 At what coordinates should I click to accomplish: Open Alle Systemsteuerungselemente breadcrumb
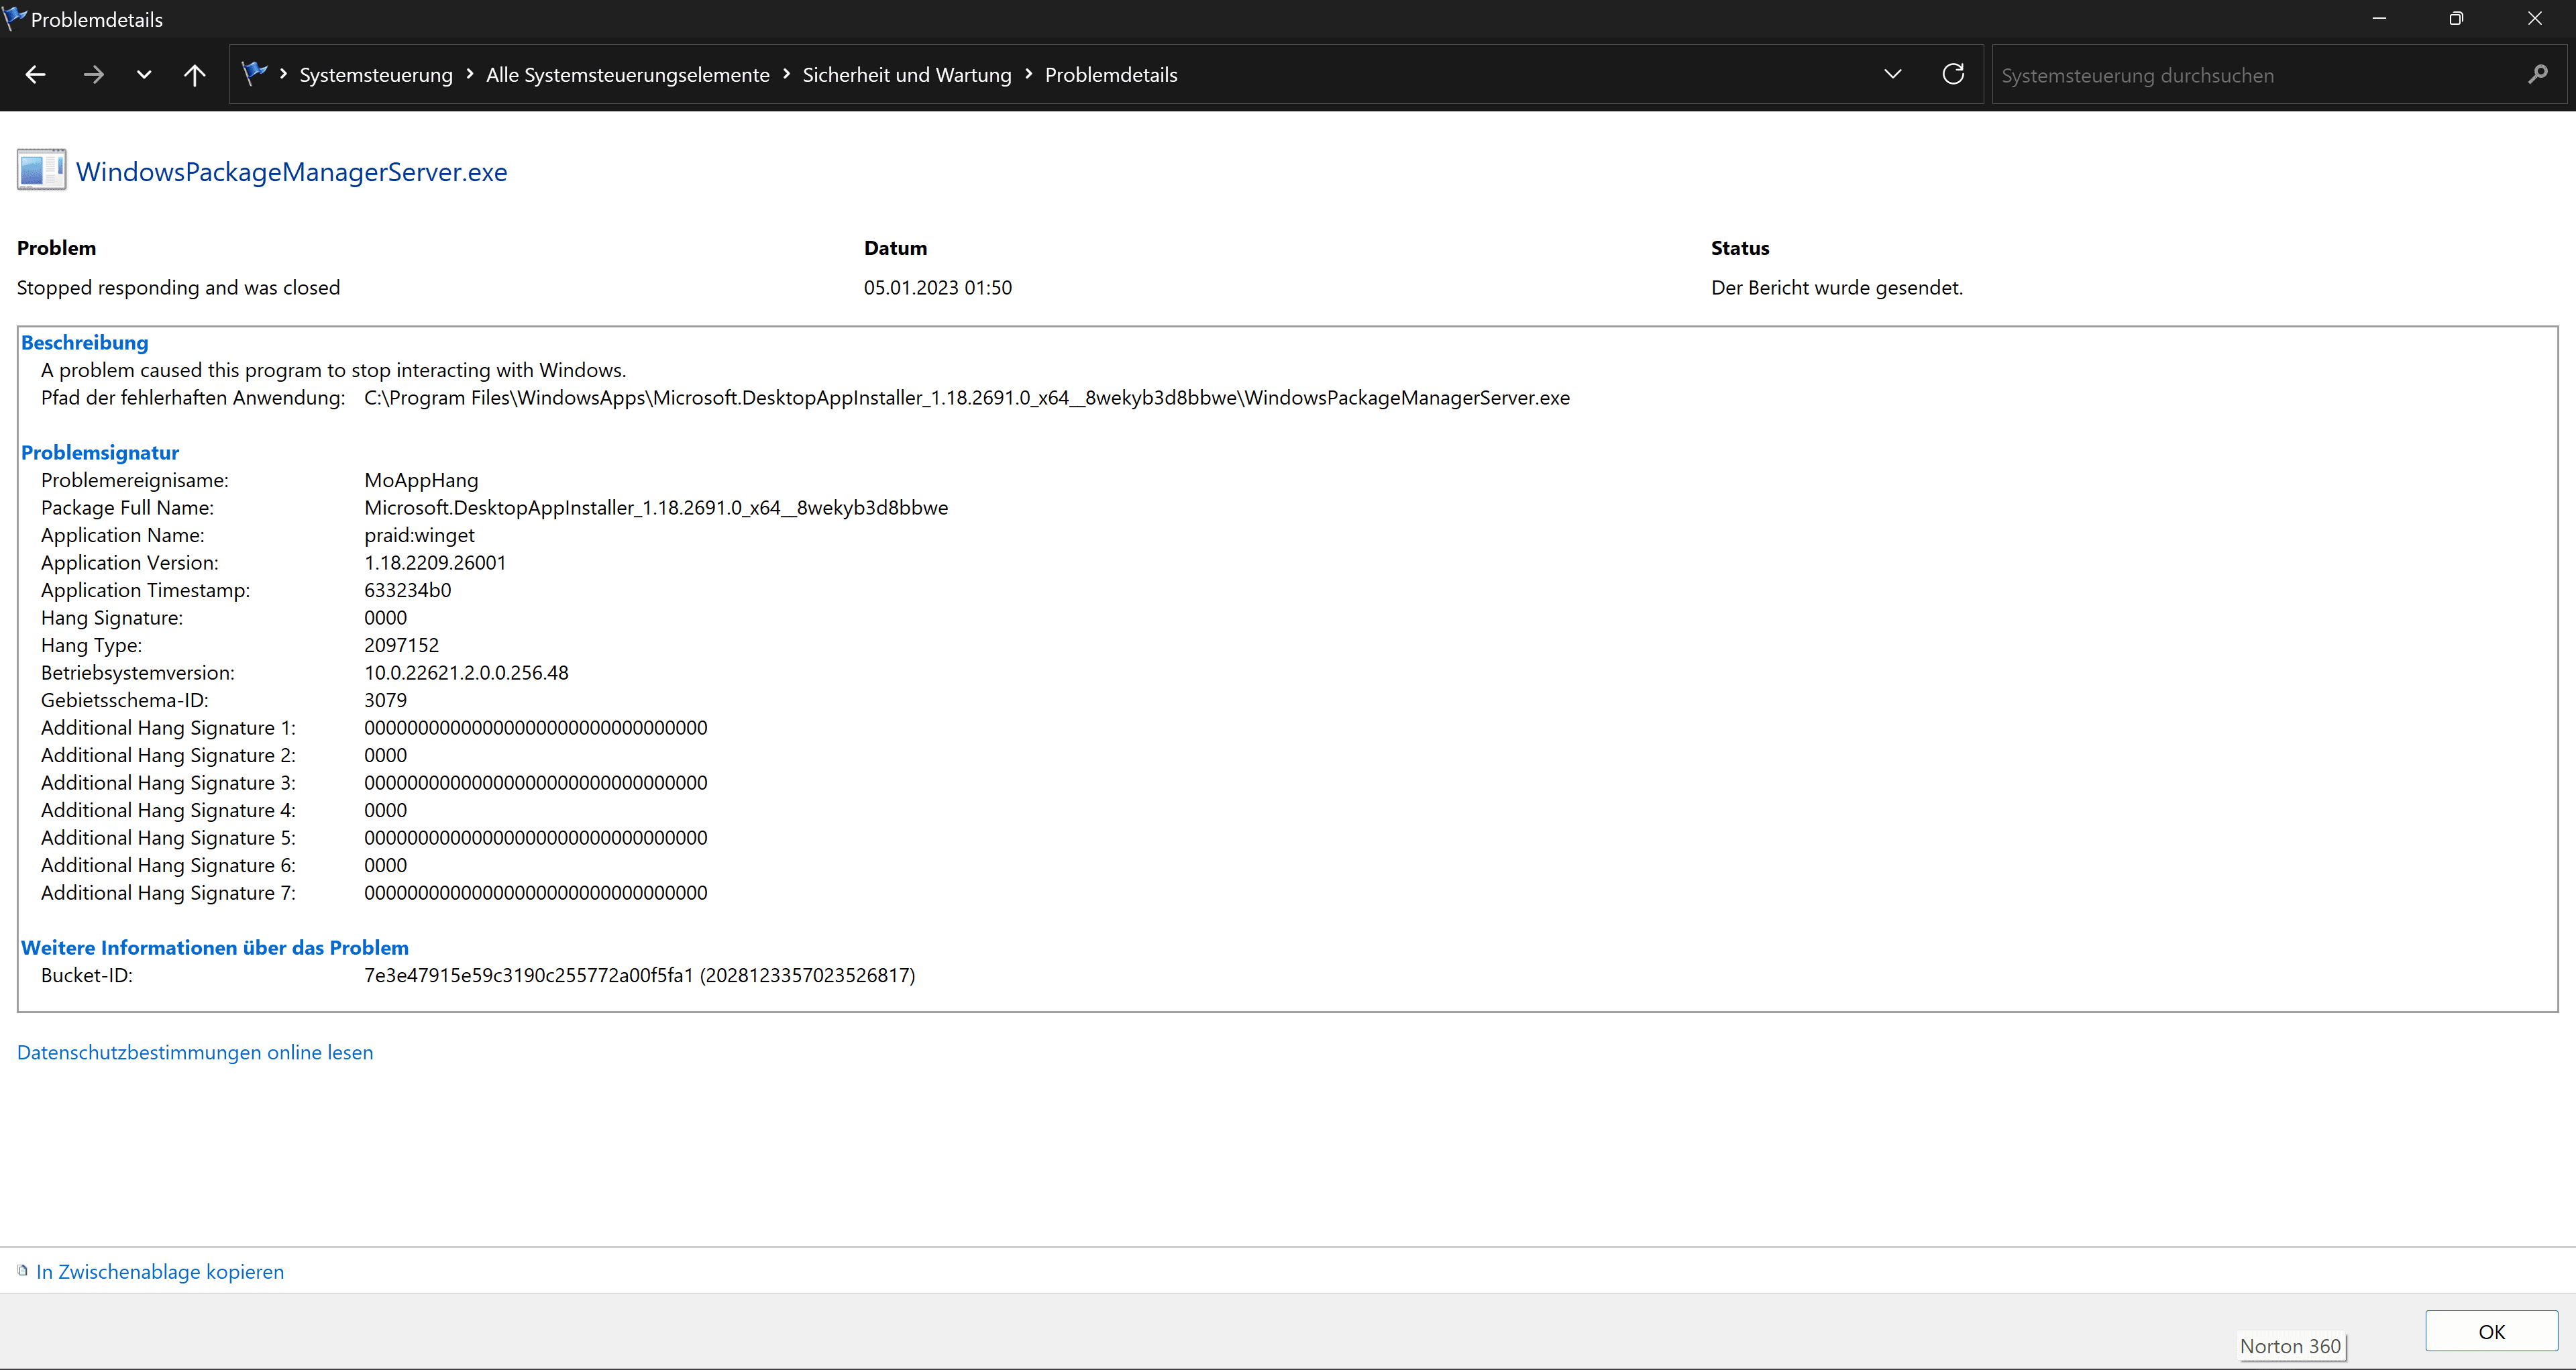click(628, 75)
